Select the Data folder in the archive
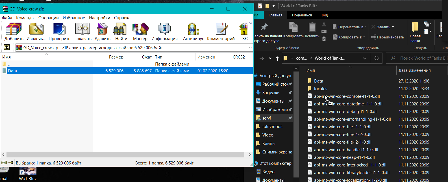 click(127, 71)
